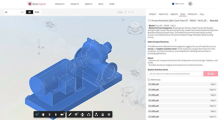Select the Orbit tool in viewer toolbar
220x120 pixels.
click(37, 114)
